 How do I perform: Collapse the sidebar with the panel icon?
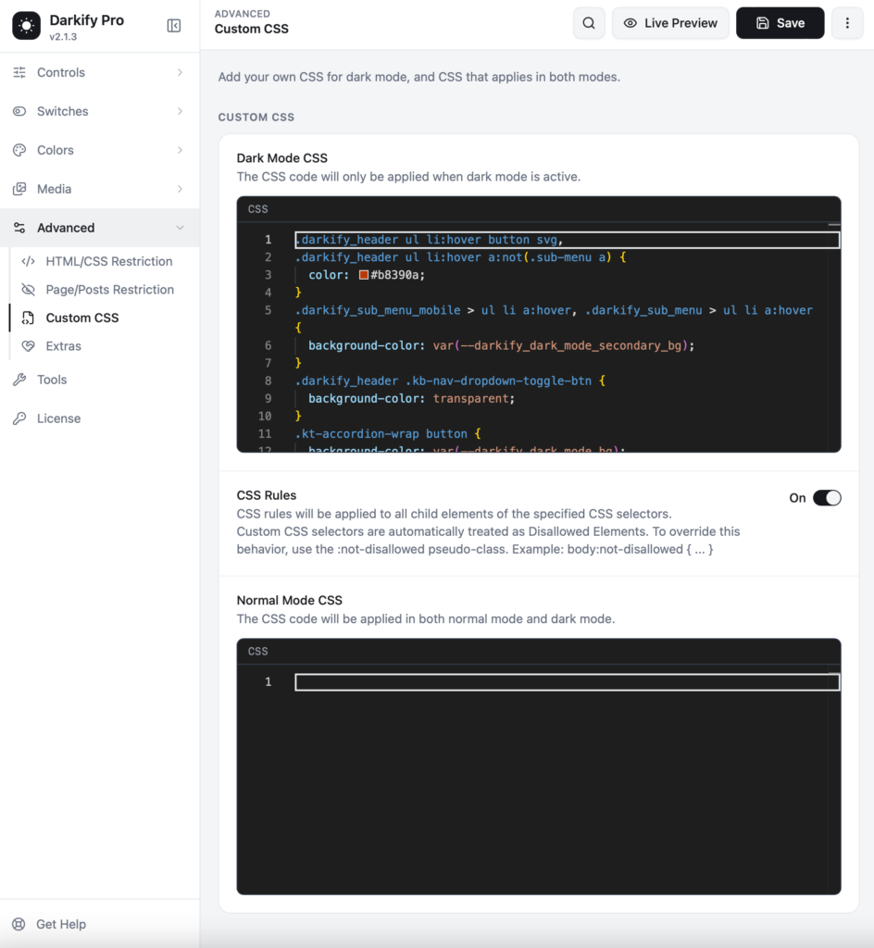[173, 25]
